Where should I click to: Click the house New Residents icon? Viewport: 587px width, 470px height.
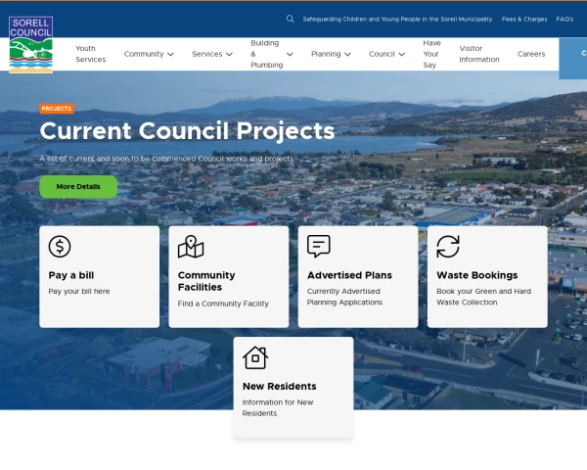pos(255,357)
